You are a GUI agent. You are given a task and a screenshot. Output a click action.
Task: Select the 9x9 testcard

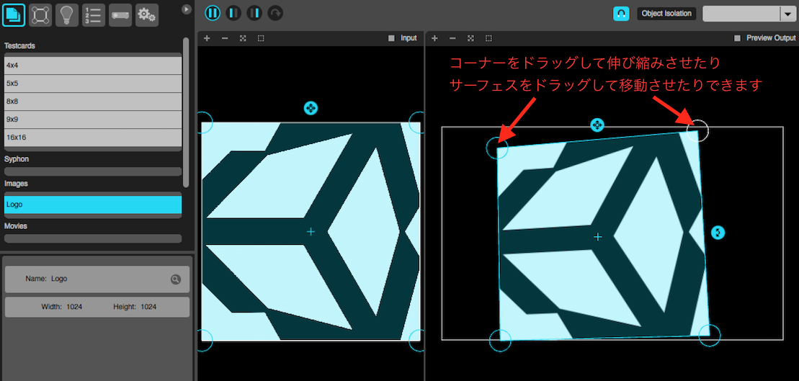point(93,120)
